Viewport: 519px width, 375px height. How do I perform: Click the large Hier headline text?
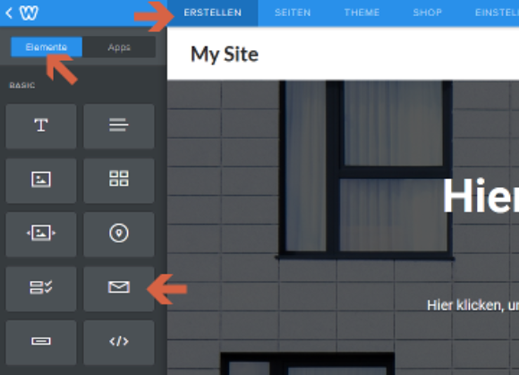coord(481,196)
